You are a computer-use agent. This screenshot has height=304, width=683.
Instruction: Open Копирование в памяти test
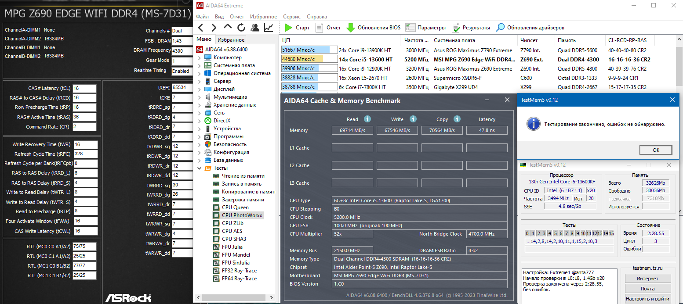pos(244,192)
